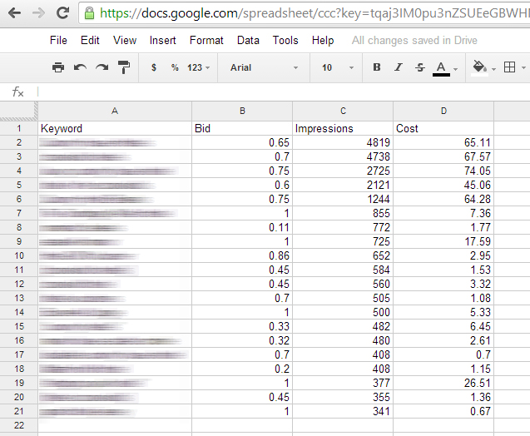
Task: Redo the last action
Action: 102,67
